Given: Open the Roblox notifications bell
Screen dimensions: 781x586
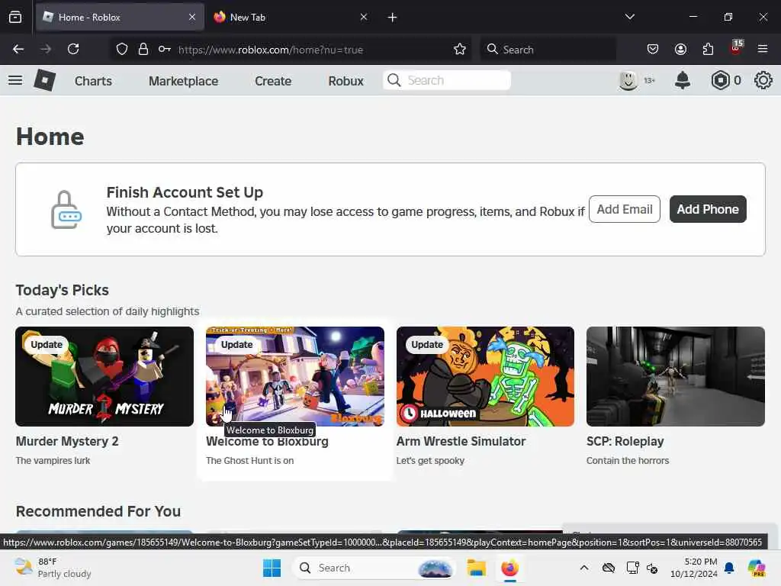Looking at the screenshot, I should [683, 80].
